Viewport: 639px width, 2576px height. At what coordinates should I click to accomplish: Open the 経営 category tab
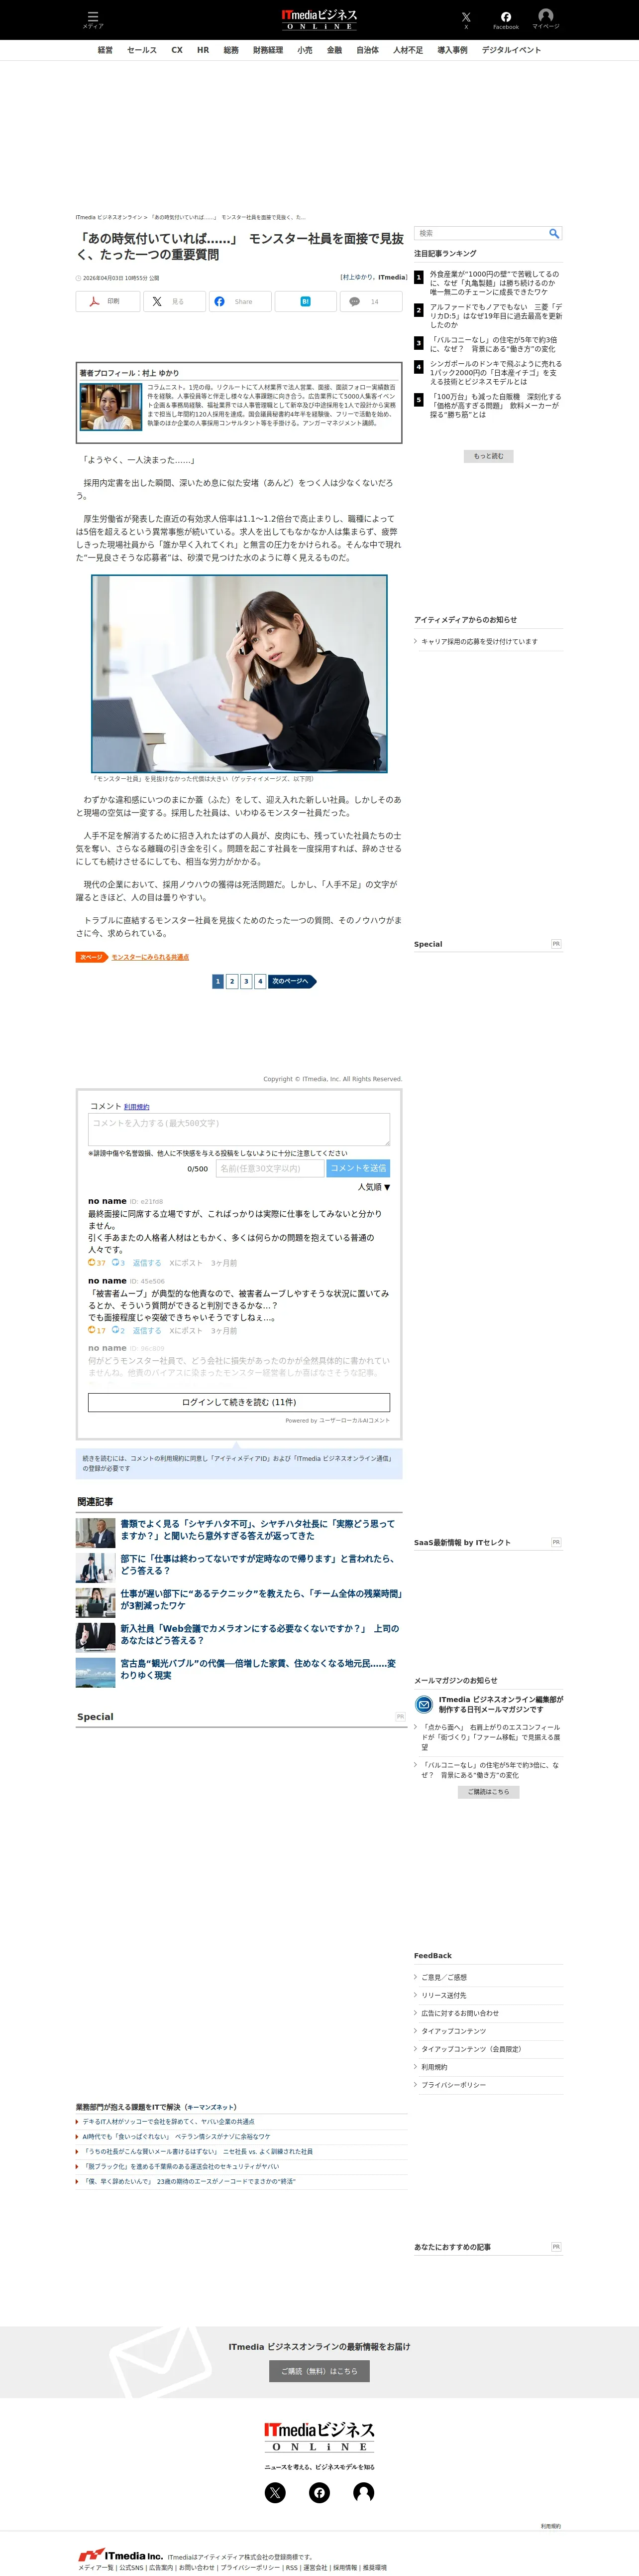pyautogui.click(x=105, y=50)
